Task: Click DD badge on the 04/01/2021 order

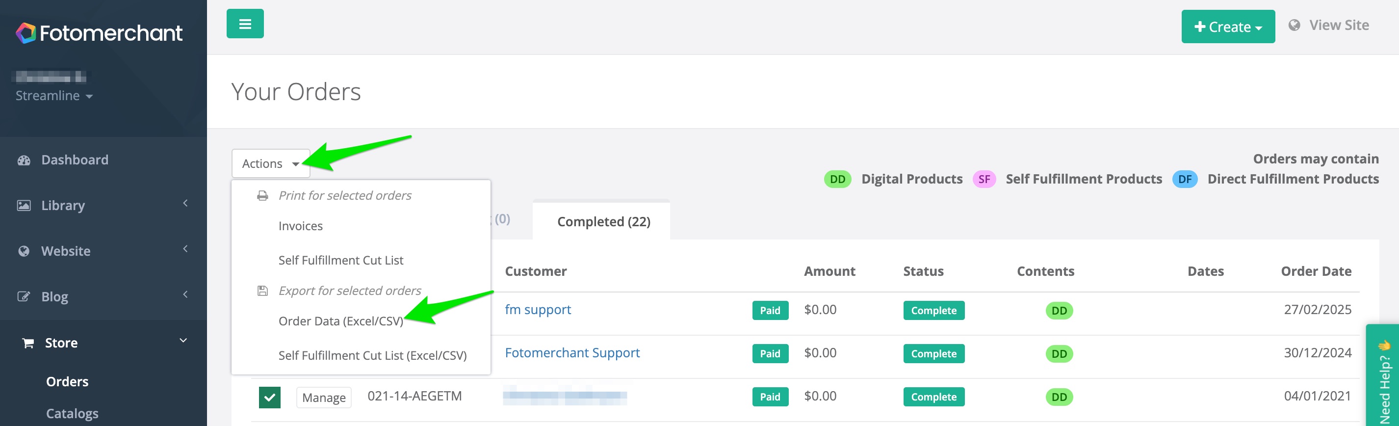Action: point(1059,397)
